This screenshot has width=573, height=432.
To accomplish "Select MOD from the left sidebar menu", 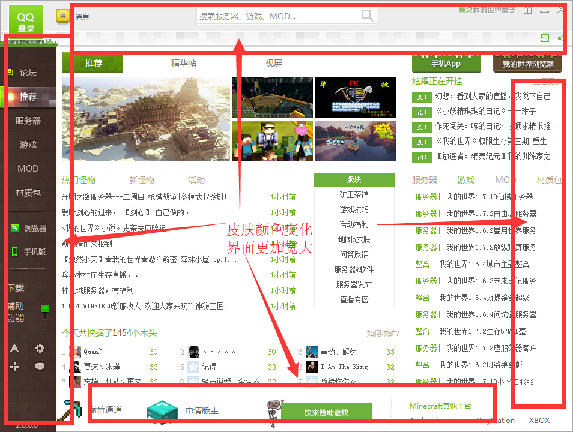I will (x=28, y=169).
